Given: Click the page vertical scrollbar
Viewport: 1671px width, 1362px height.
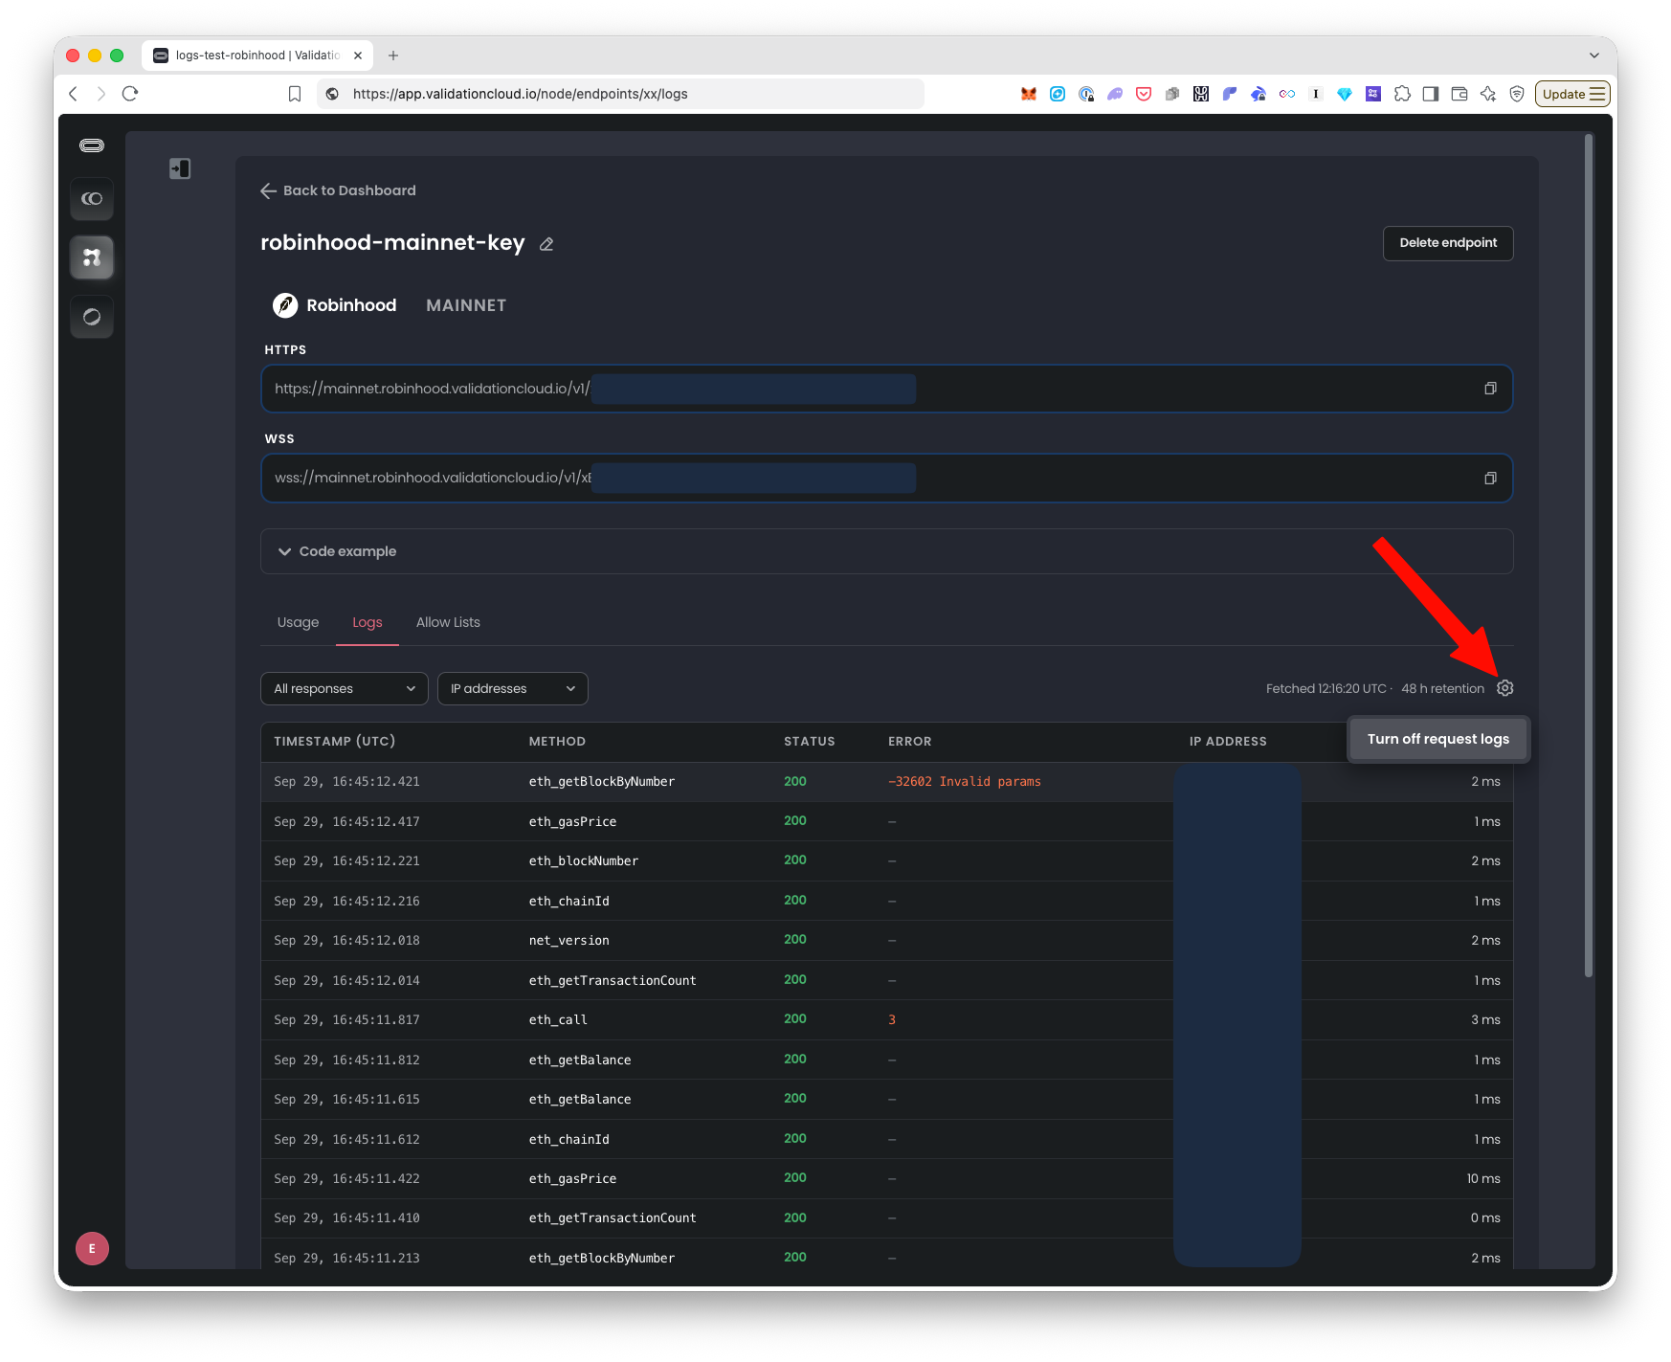Looking at the screenshot, I should coord(1589,555).
